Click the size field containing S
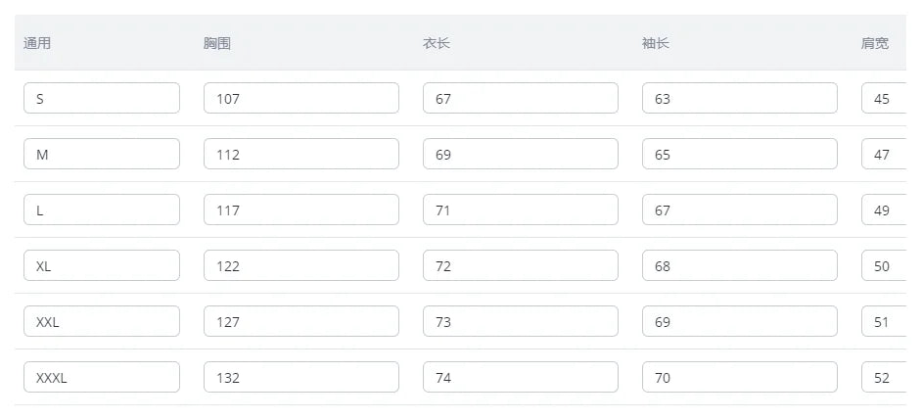Screen dimensions: 922x419 (x=101, y=98)
